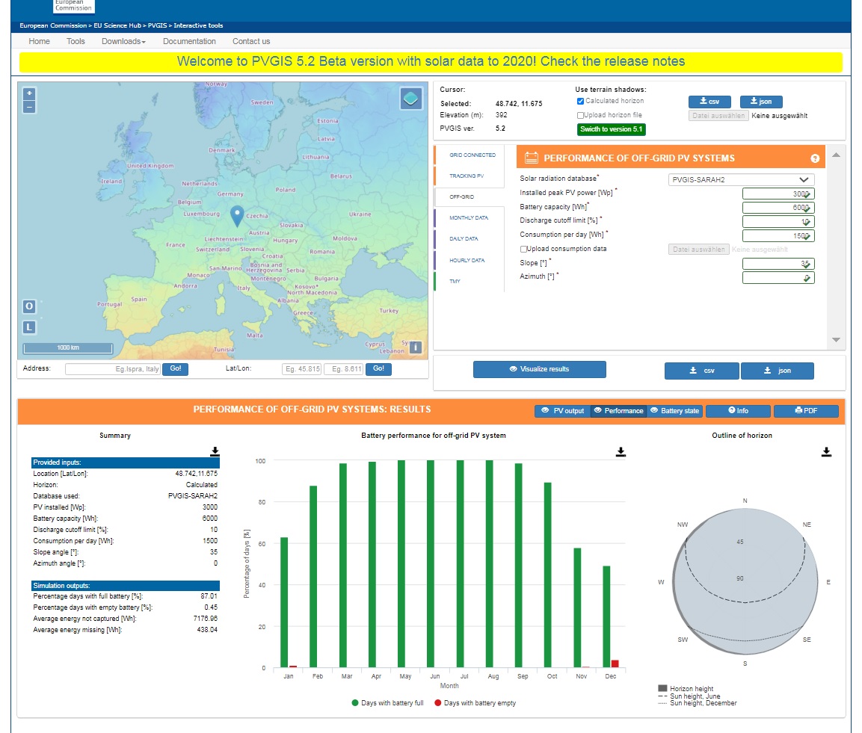Click EU Science Hub breadcrumb link
Image resolution: width=862 pixels, height=733 pixels.
(x=117, y=25)
